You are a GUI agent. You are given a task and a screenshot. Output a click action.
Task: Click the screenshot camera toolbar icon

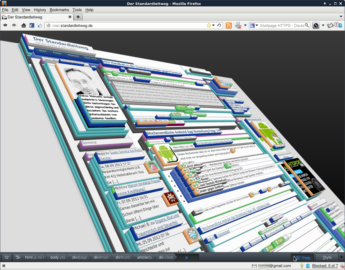point(316,25)
